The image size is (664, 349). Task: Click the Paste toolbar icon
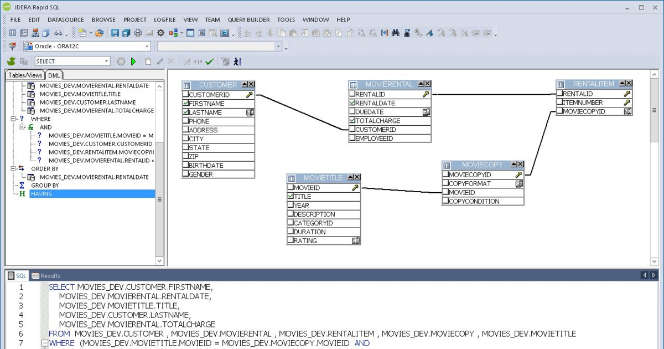pyautogui.click(x=292, y=33)
